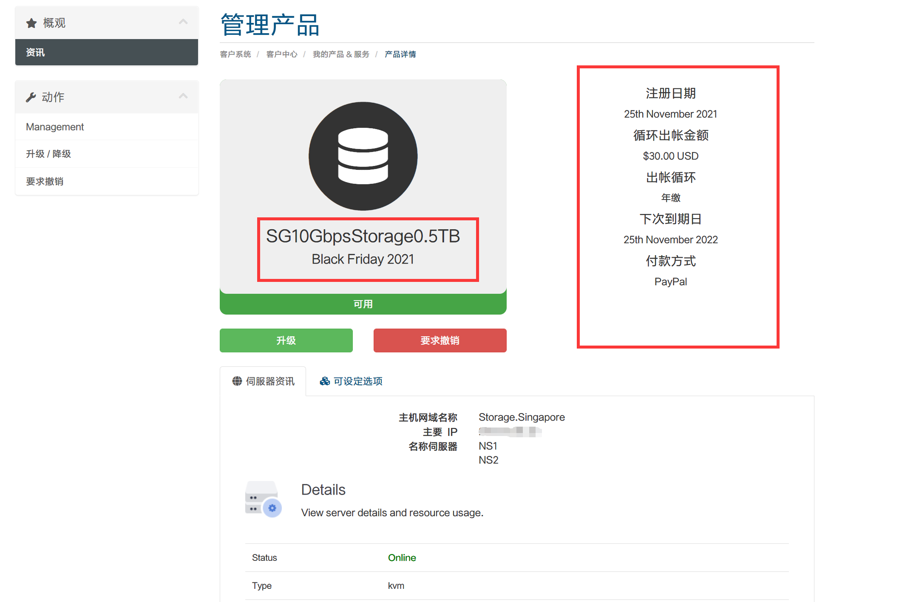Click the 年缴 billing cycle value
This screenshot has width=899, height=602.
pos(671,197)
